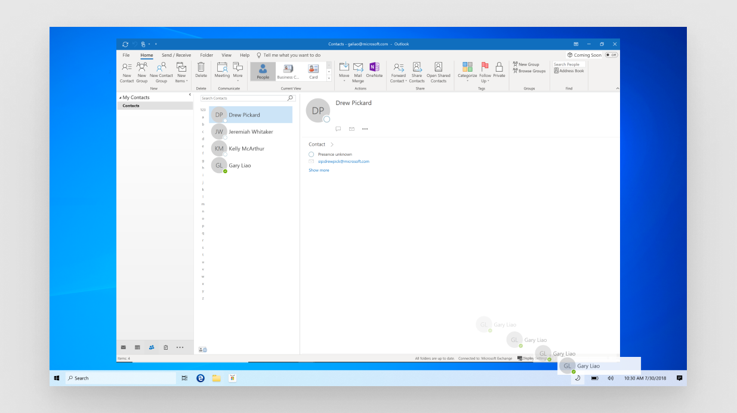Switch to Calendar in navigation bar
The height and width of the screenshot is (413, 737).
point(137,347)
